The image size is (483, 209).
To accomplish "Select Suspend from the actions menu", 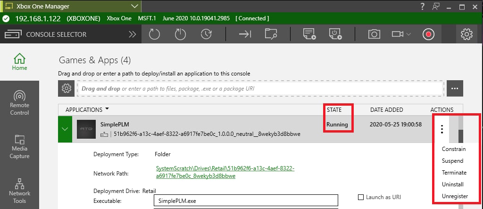I will [452, 160].
